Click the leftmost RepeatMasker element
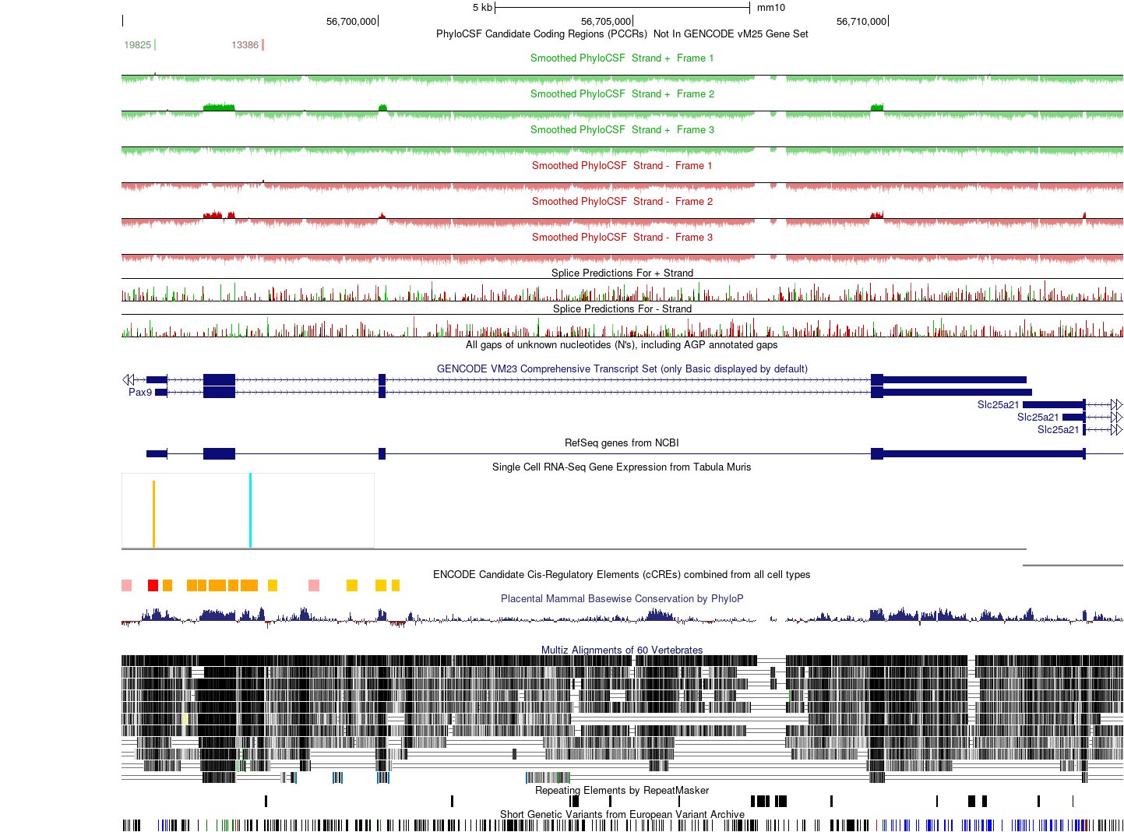1124x832 pixels. coord(266,801)
